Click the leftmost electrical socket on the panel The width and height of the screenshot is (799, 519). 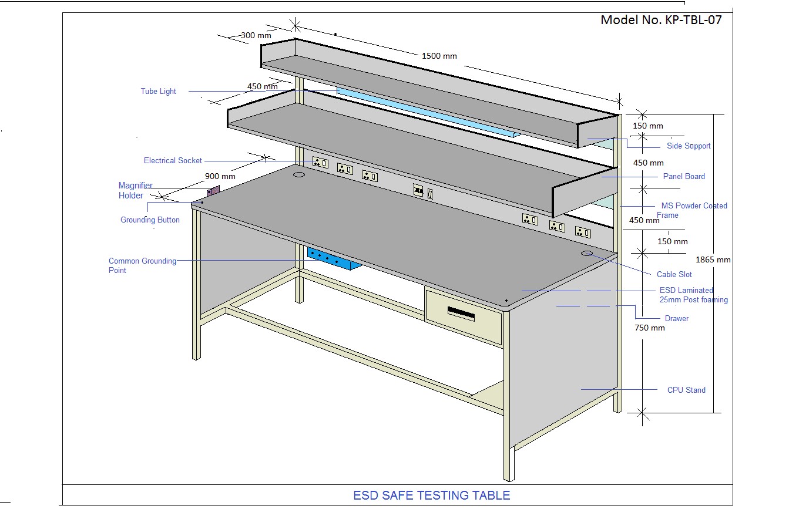pos(320,163)
